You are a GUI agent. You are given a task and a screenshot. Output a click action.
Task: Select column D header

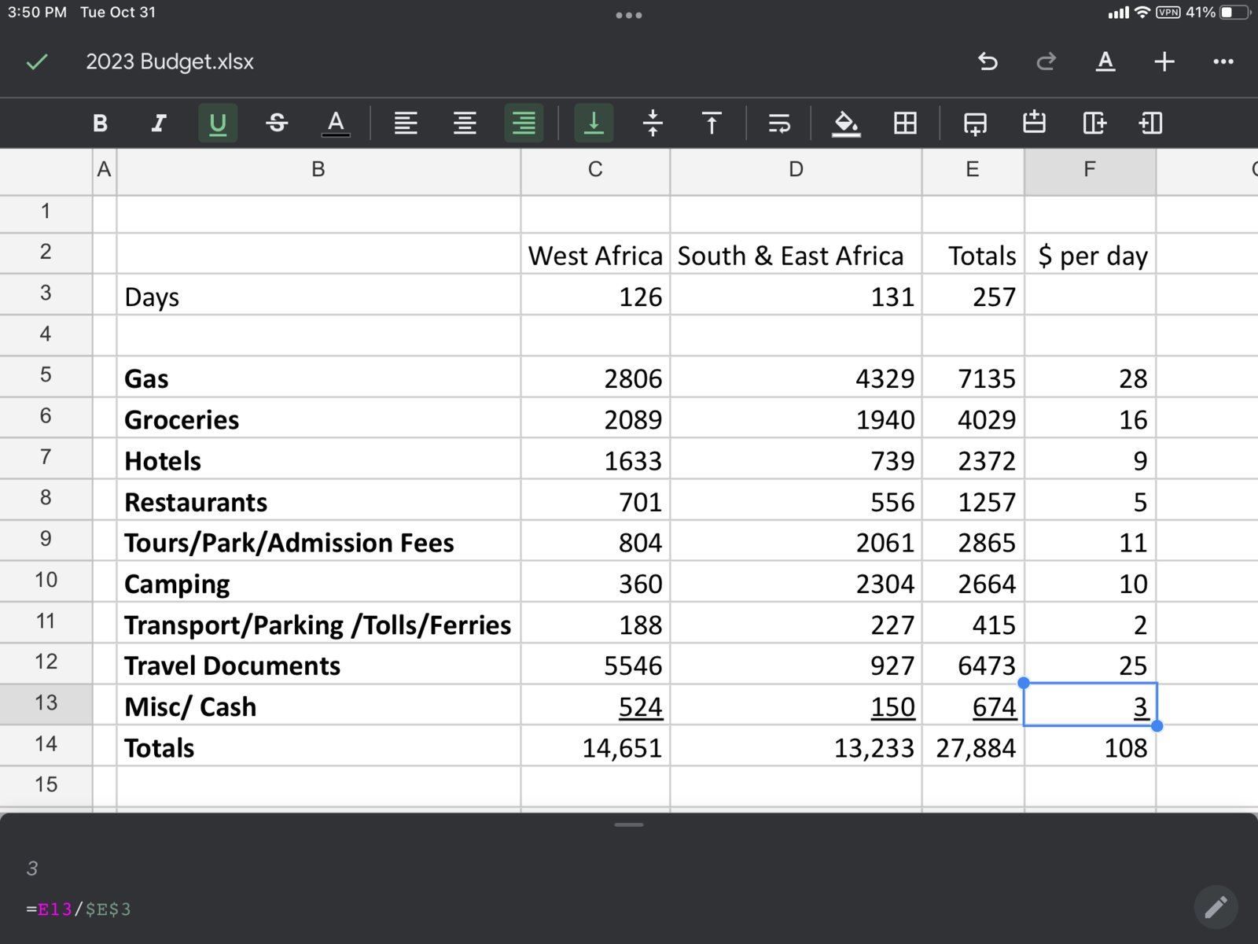(x=796, y=170)
